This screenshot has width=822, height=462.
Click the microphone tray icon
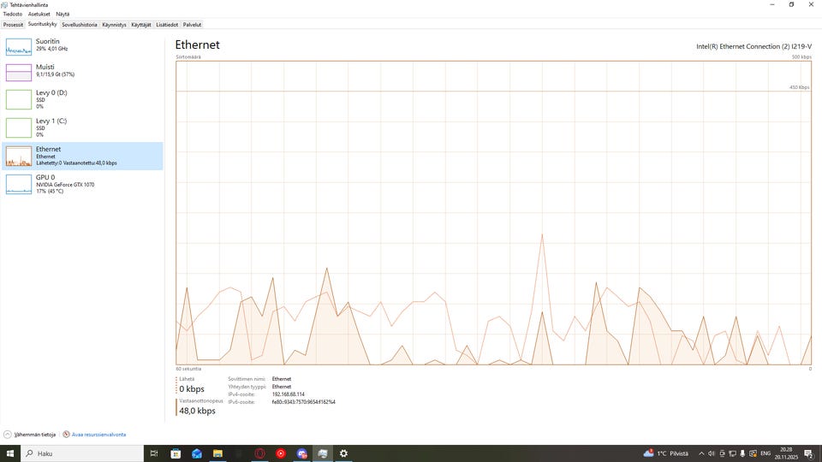point(742,453)
